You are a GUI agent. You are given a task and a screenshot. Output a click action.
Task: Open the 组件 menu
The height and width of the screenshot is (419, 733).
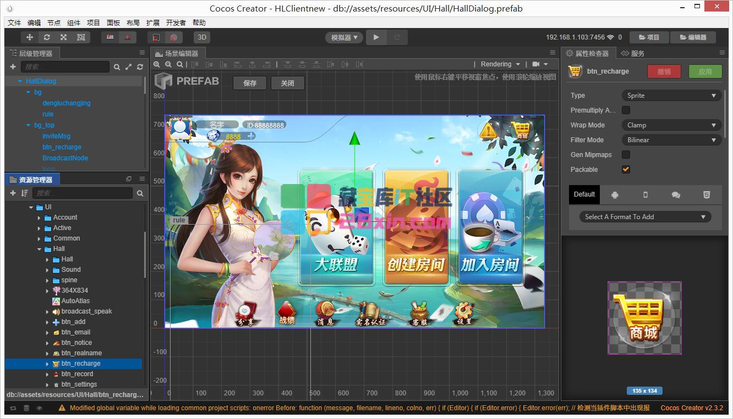coord(74,23)
